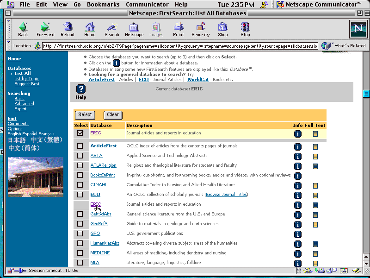
Task: Open the Bookmarks menu
Action: click(103, 5)
